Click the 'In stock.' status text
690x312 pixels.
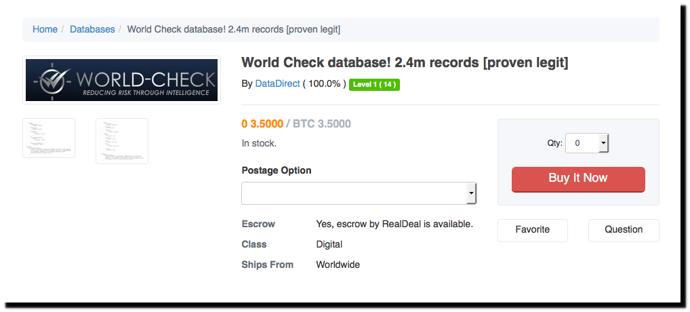pos(259,144)
